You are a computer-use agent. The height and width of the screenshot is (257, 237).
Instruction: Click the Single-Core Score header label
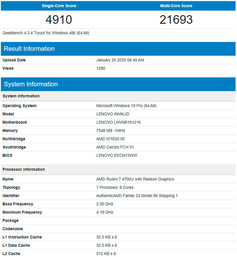coord(59,6)
